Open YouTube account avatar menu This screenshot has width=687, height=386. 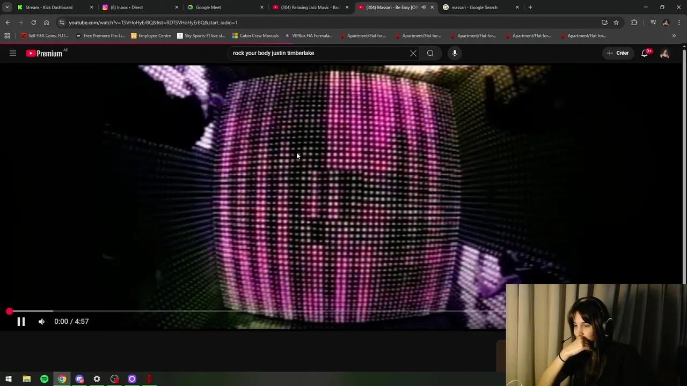(x=664, y=53)
